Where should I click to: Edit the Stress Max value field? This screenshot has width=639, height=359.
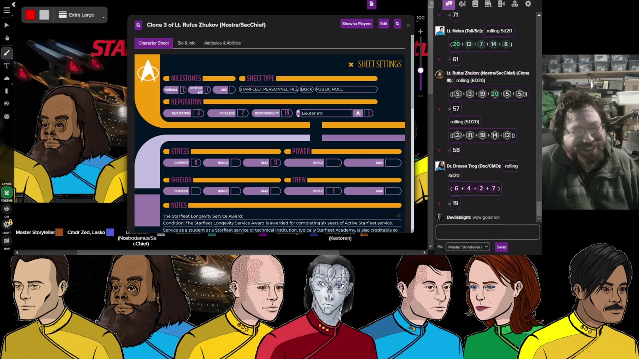click(275, 163)
